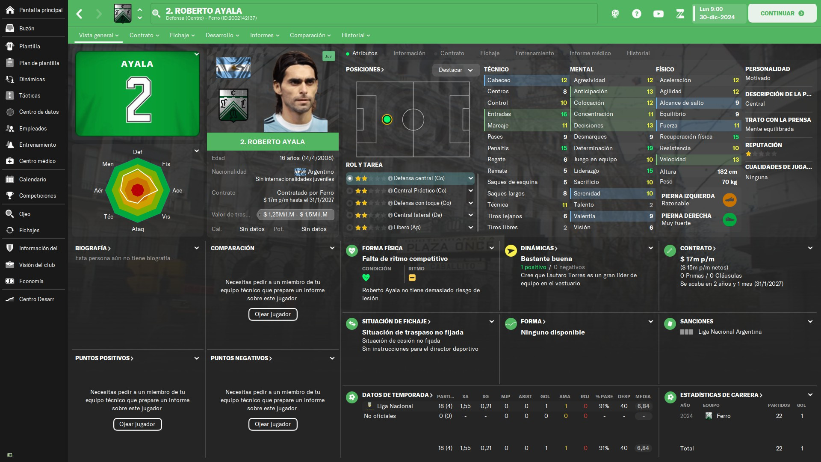821x462 pixels.
Task: Open Centro médico sidebar icon
Action: (x=10, y=161)
